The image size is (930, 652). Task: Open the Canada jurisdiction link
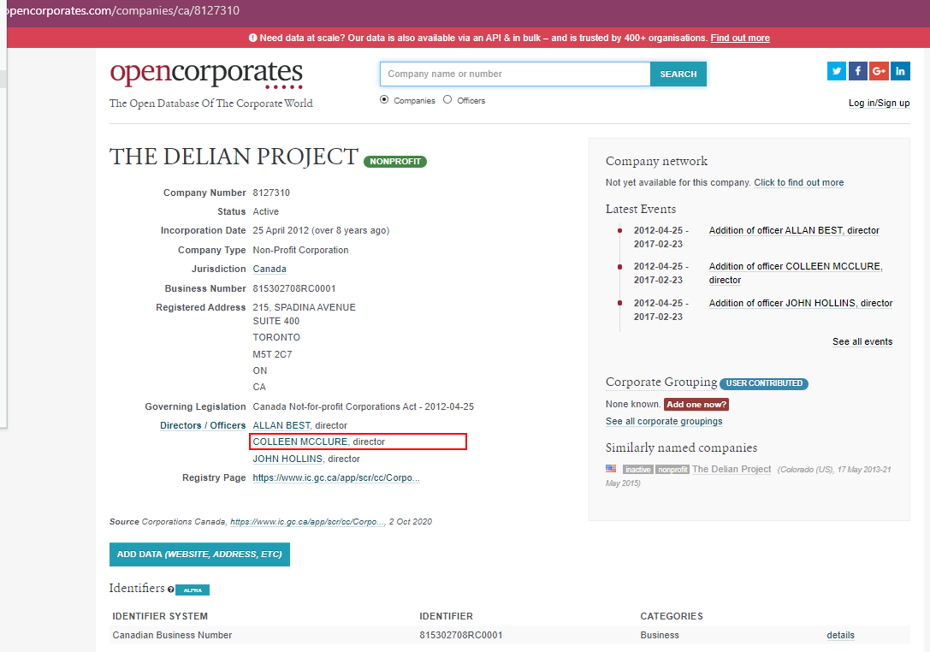(x=270, y=269)
